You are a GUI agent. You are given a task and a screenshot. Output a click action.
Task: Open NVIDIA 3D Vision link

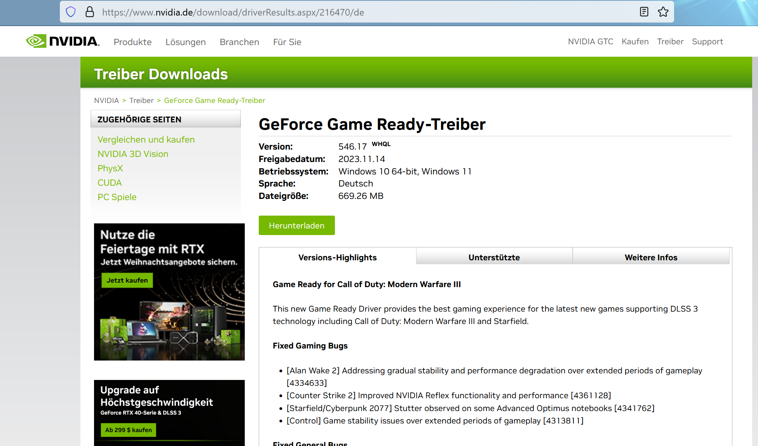[x=133, y=154]
